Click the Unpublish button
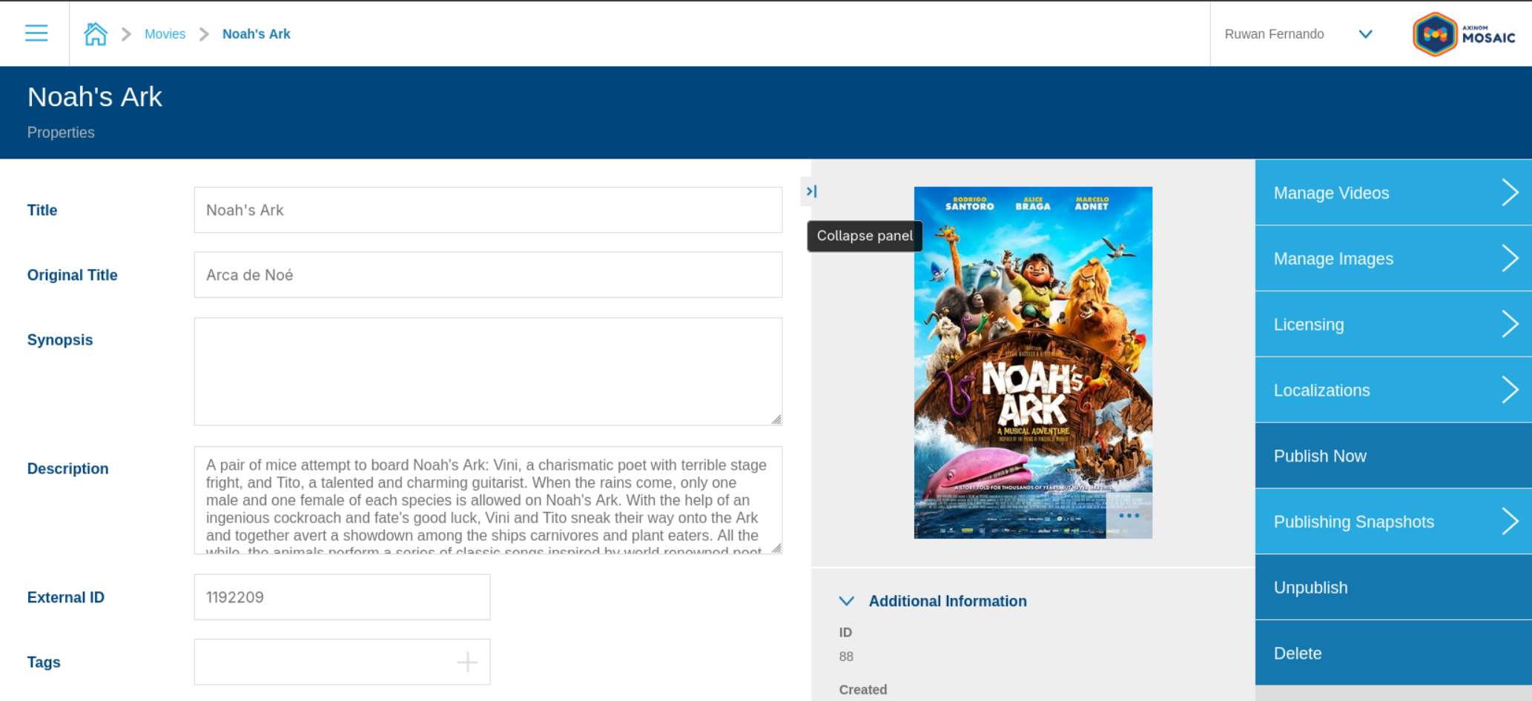Image resolution: width=1532 pixels, height=701 pixels. click(x=1310, y=588)
